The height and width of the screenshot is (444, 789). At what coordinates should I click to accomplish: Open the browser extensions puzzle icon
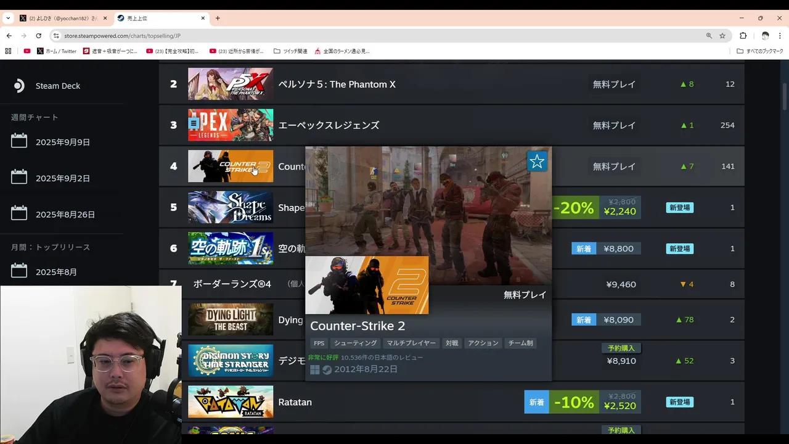(x=743, y=36)
